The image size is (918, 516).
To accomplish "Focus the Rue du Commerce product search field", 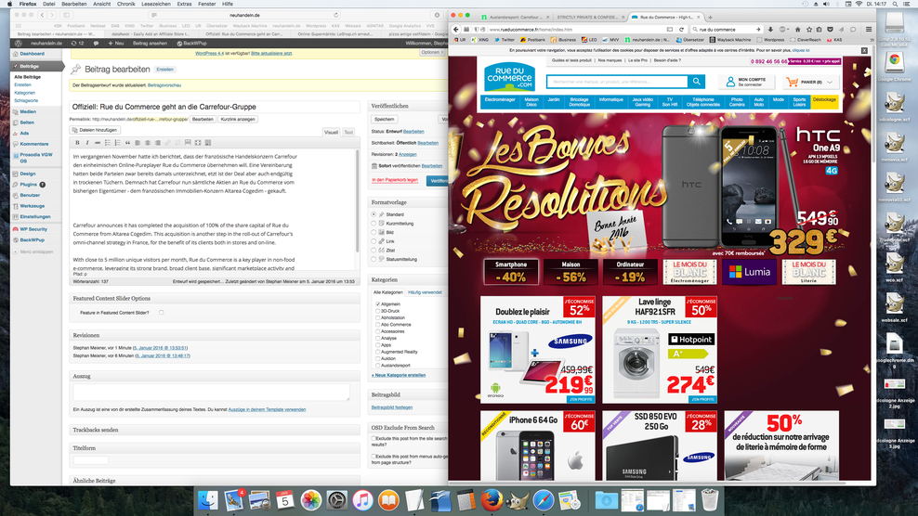I will point(617,82).
